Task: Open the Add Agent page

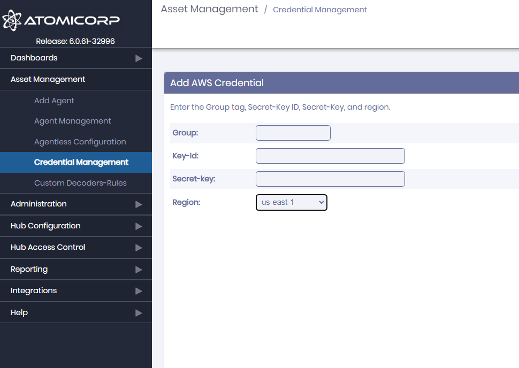Action: 54,101
